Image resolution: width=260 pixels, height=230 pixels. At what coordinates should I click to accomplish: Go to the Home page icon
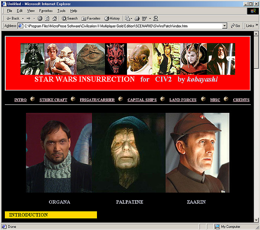pyautogui.click(x=55, y=18)
